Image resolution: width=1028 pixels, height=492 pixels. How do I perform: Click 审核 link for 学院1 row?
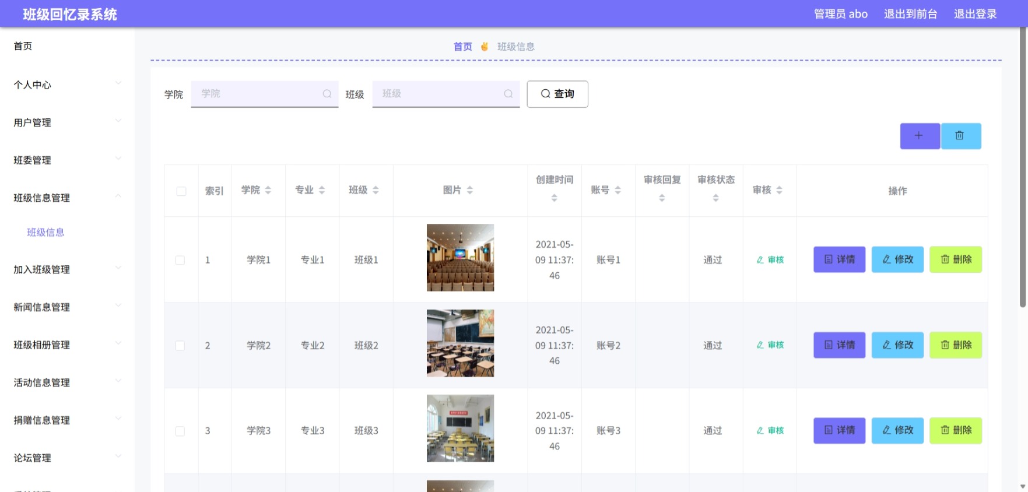pyautogui.click(x=770, y=260)
